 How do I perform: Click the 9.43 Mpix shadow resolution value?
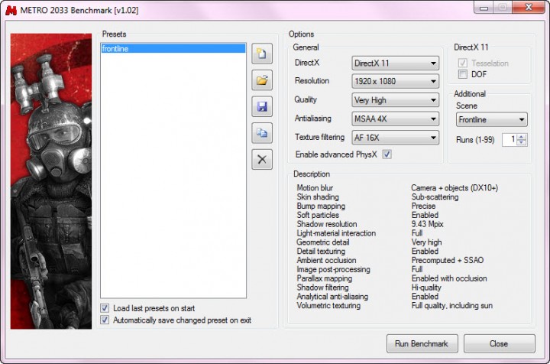tap(427, 224)
